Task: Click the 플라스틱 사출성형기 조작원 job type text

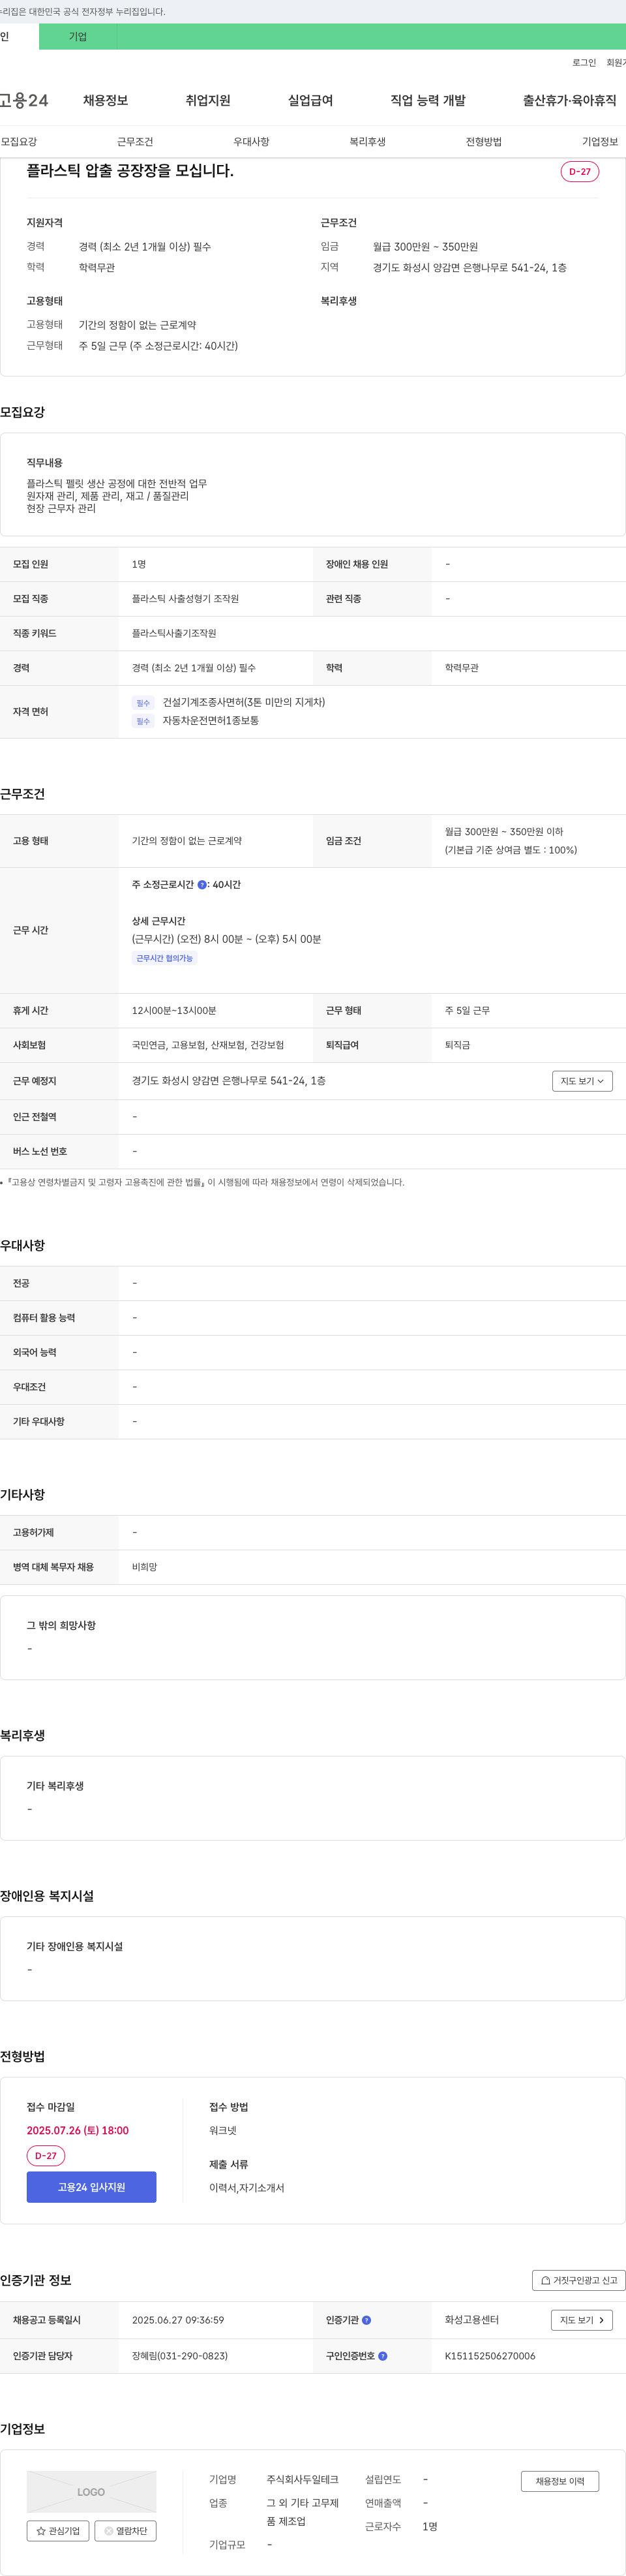Action: point(185,599)
